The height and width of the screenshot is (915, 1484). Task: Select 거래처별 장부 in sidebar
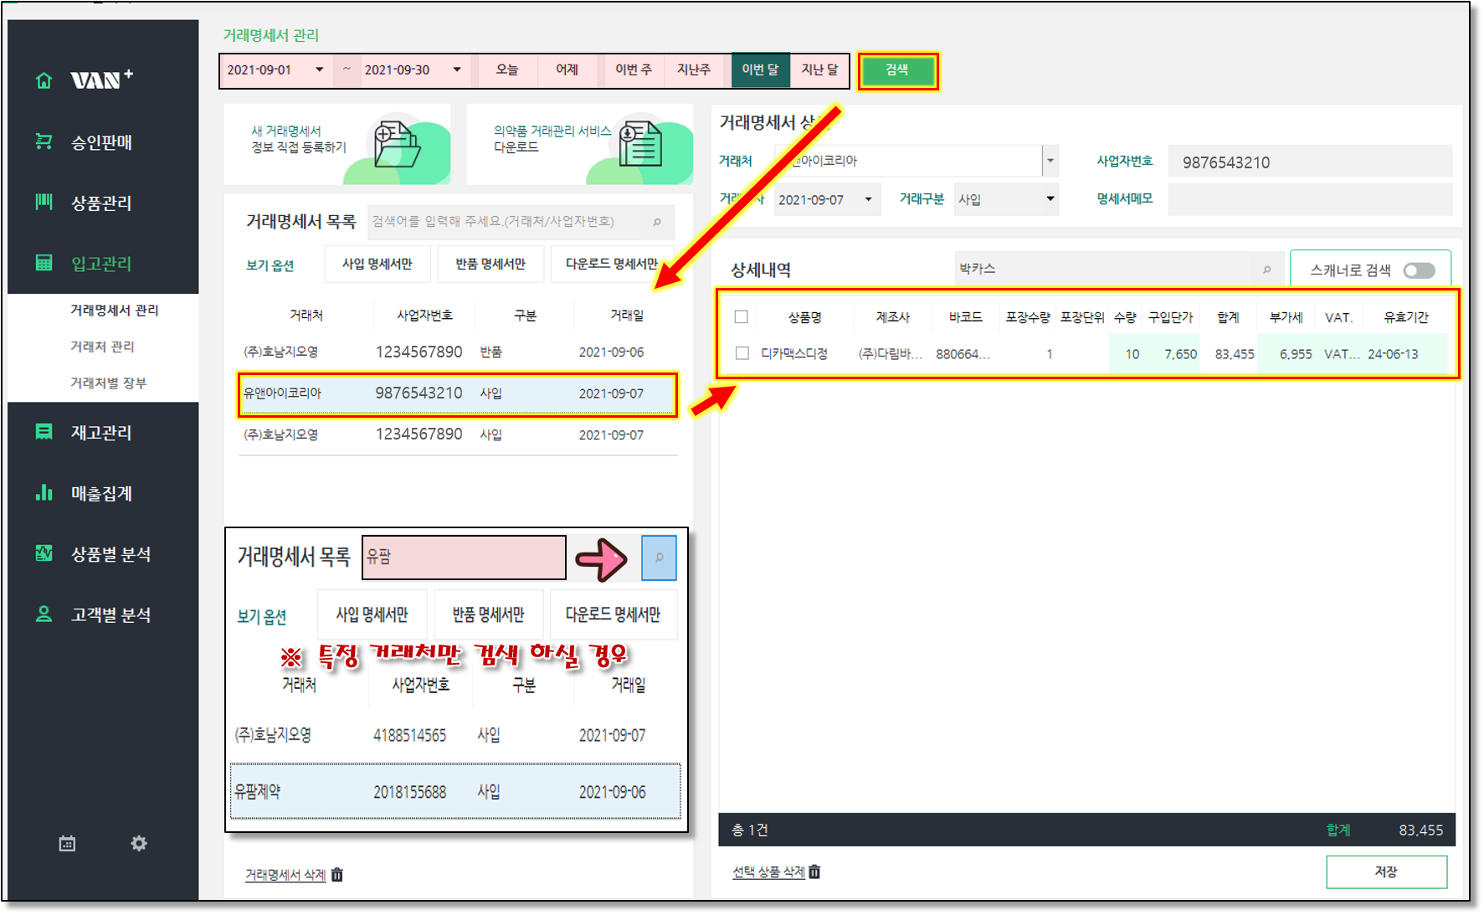coord(108,383)
